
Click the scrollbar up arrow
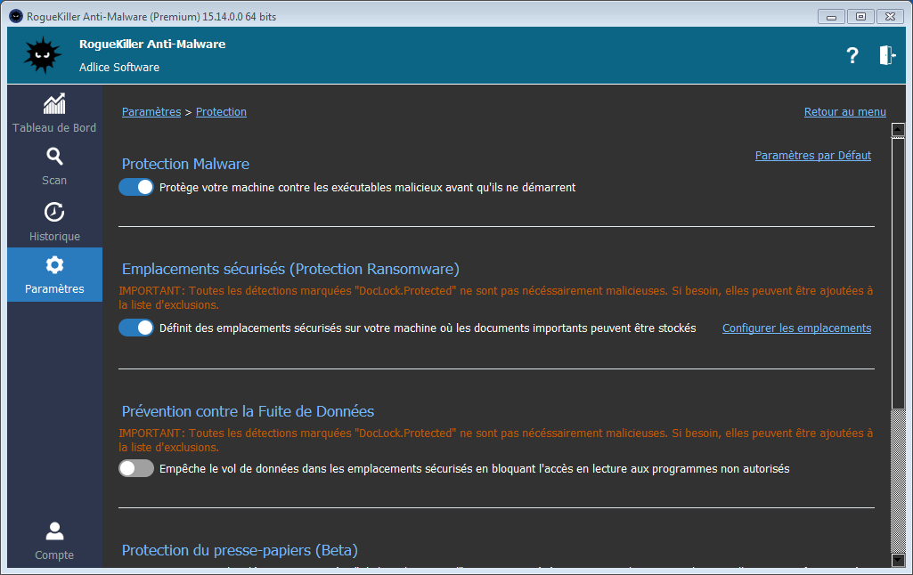point(898,130)
